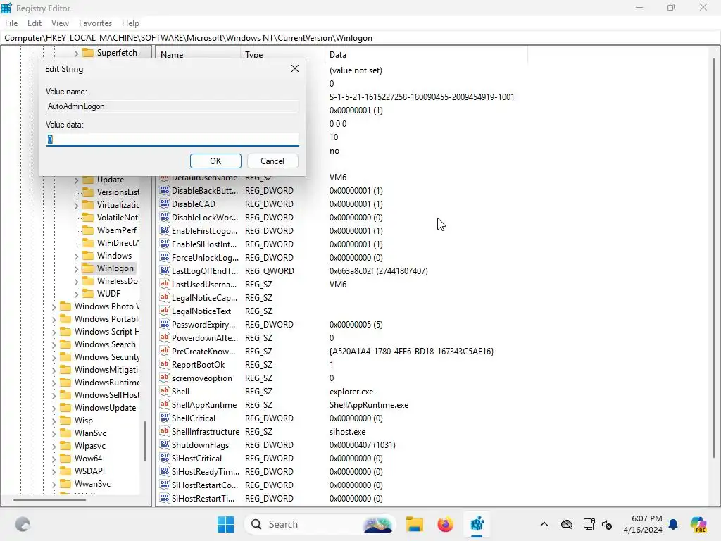Click the Registry Editor title bar icon
The width and height of the screenshot is (721, 541).
tap(6, 8)
